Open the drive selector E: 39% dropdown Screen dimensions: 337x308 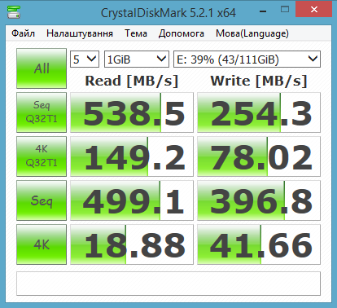point(247,59)
